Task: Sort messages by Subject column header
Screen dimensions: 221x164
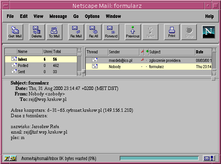Action: pyautogui.click(x=172, y=52)
